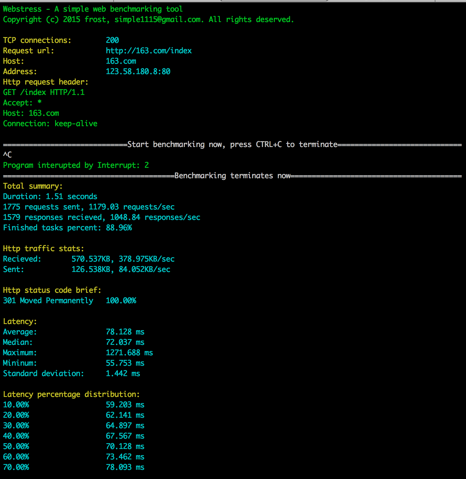Click the 10.00% latency value 59.203 ms
This screenshot has width=466, height=479.
pyautogui.click(x=125, y=405)
